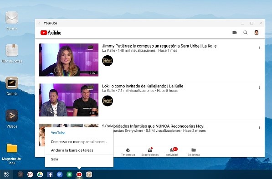Open title 'Jimmy Putiérrez le compuso un reguetón'
The height and width of the screenshot is (179, 272).
tap(159, 46)
